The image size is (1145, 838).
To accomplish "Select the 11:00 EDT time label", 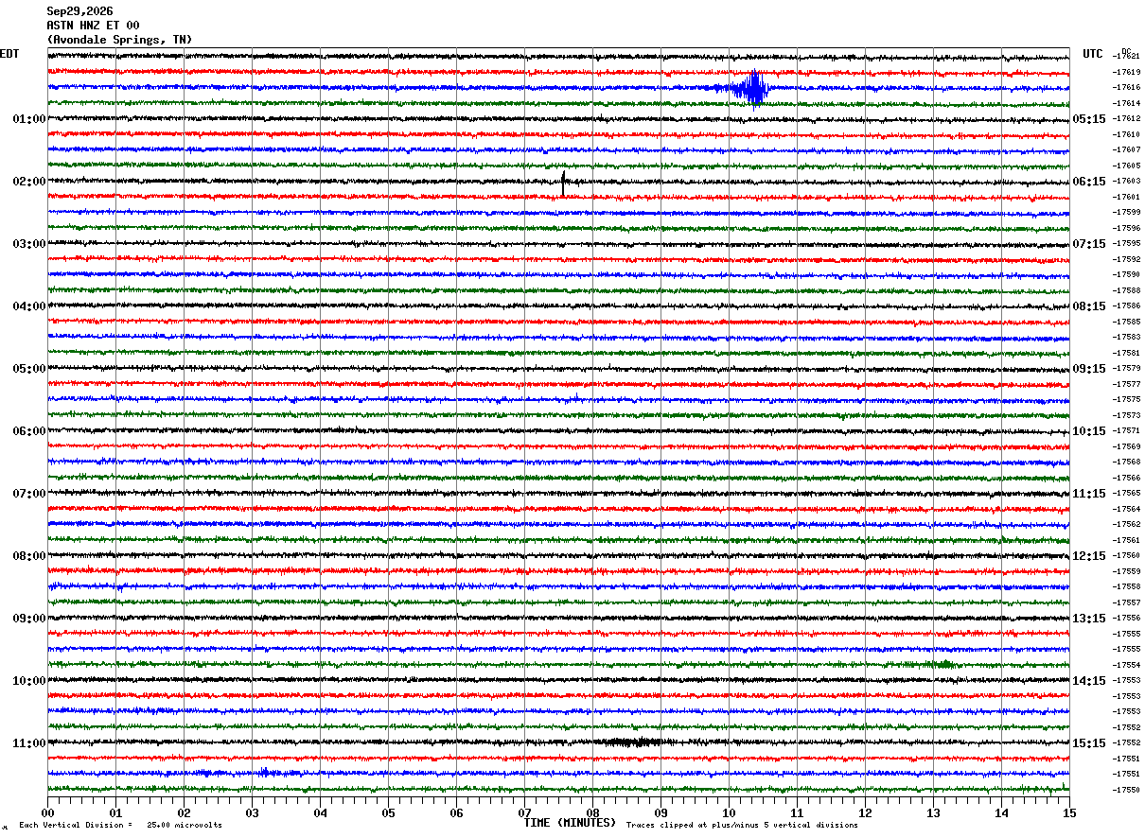I will pyautogui.click(x=29, y=743).
